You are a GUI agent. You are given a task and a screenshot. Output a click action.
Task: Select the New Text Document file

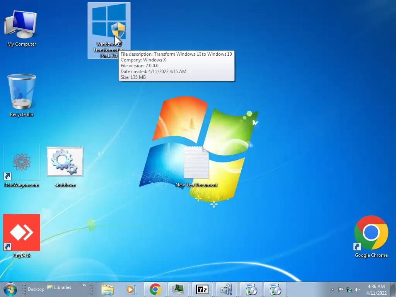point(196,167)
